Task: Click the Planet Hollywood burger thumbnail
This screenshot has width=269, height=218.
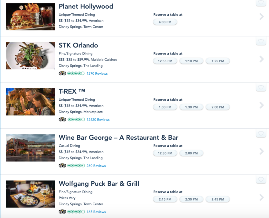Action: [x=30, y=17]
